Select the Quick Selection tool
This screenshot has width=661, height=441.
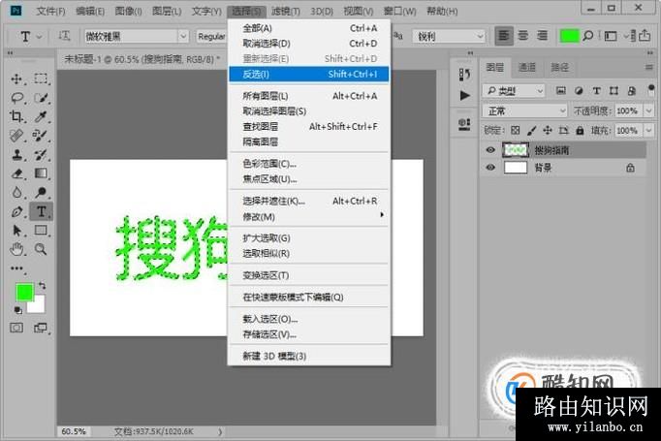point(41,98)
